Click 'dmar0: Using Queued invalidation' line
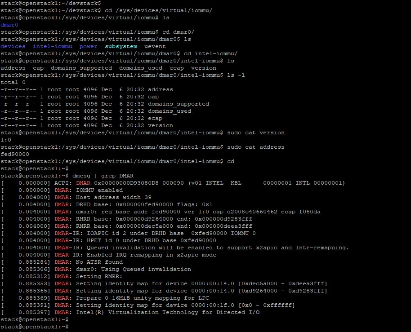Screen dimensions: 411x332 (x=134, y=269)
